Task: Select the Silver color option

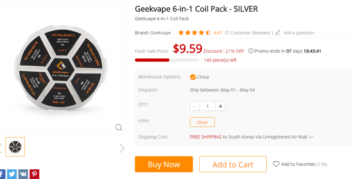Action: tap(202, 122)
